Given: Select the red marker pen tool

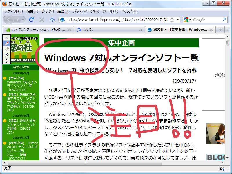Looking at the screenshot, I should point(7,43).
